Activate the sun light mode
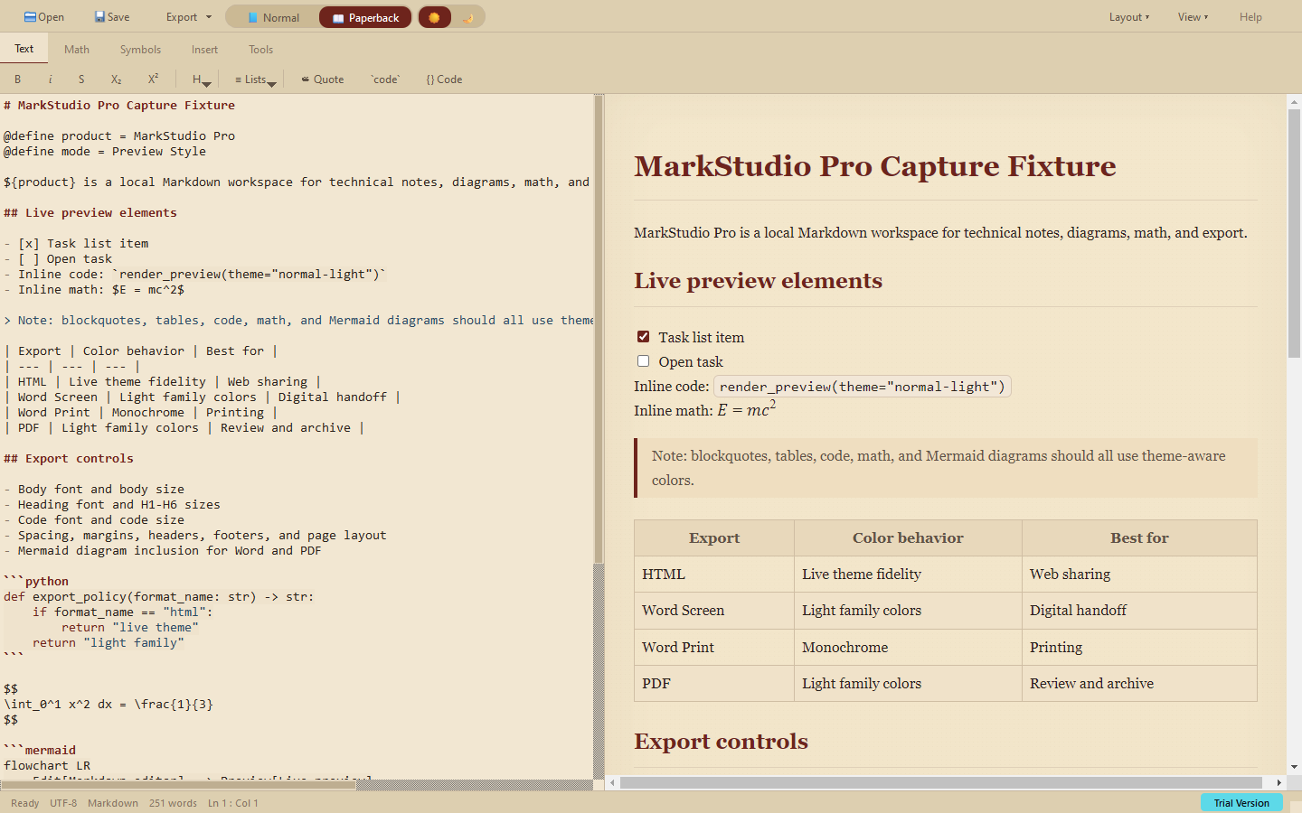This screenshot has height=813, width=1302. click(435, 17)
